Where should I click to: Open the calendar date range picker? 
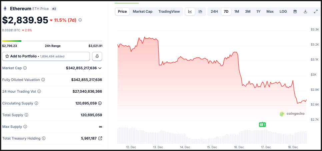click(x=295, y=12)
